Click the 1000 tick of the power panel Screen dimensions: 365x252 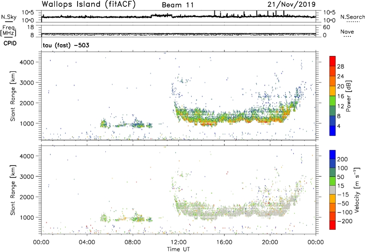pos(26,123)
